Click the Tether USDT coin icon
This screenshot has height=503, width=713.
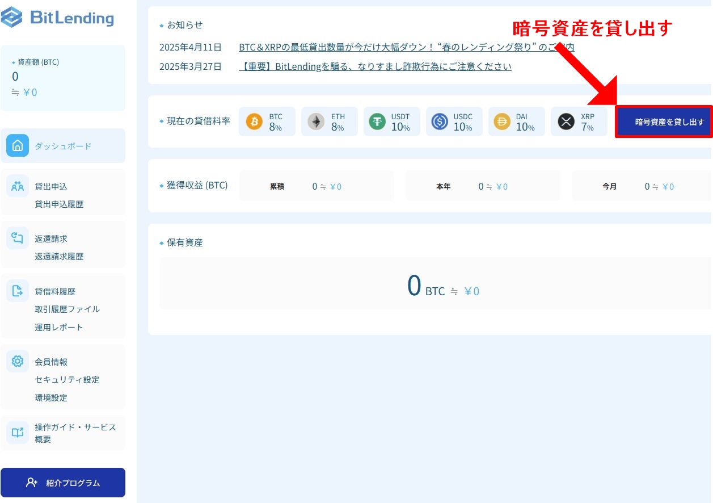click(x=377, y=121)
